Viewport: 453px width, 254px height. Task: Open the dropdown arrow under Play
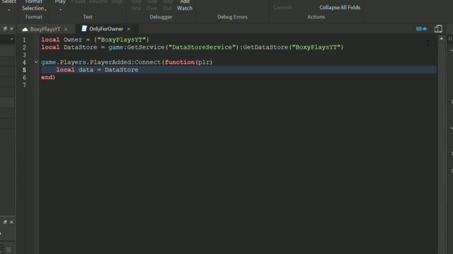point(60,10)
